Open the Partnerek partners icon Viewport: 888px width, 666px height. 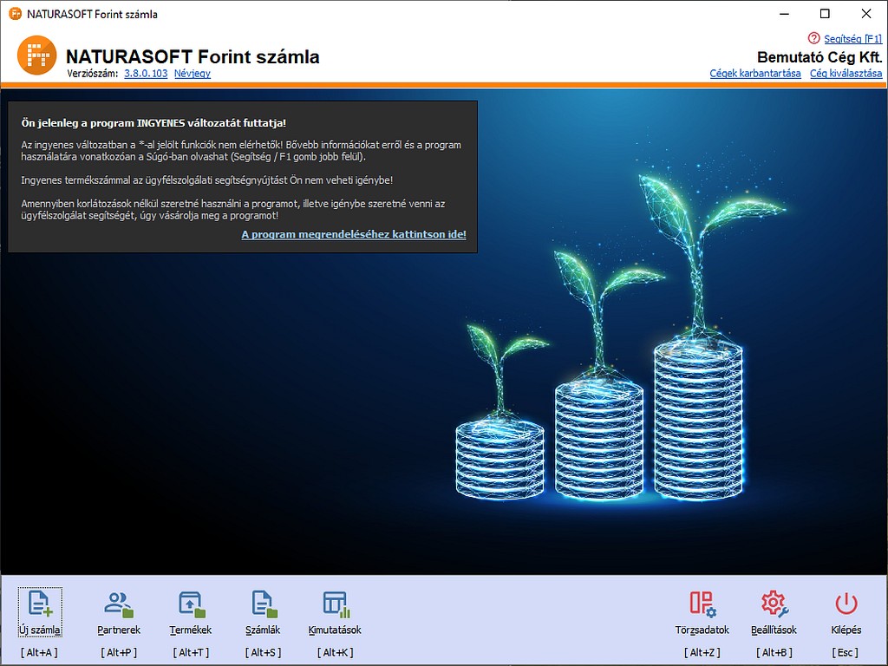click(x=119, y=604)
